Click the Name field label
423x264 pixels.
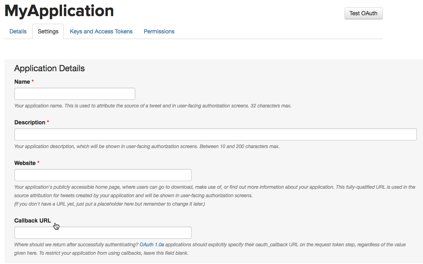tap(22, 82)
